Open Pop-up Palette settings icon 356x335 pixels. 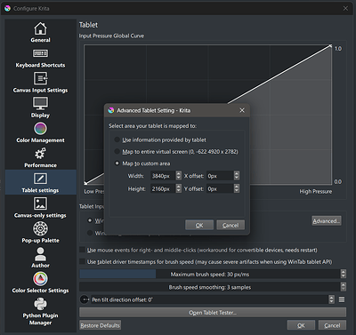click(x=40, y=228)
